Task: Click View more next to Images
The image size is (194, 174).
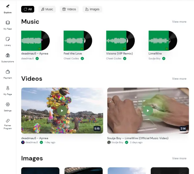Action: [x=179, y=158]
